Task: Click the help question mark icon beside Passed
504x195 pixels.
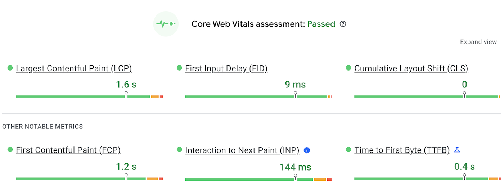Action: click(343, 24)
